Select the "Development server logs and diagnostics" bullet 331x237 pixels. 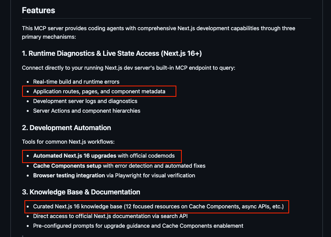tap(85, 101)
